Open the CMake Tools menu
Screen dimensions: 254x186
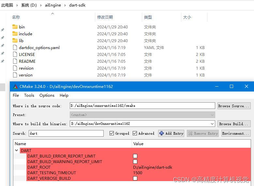click(29, 95)
